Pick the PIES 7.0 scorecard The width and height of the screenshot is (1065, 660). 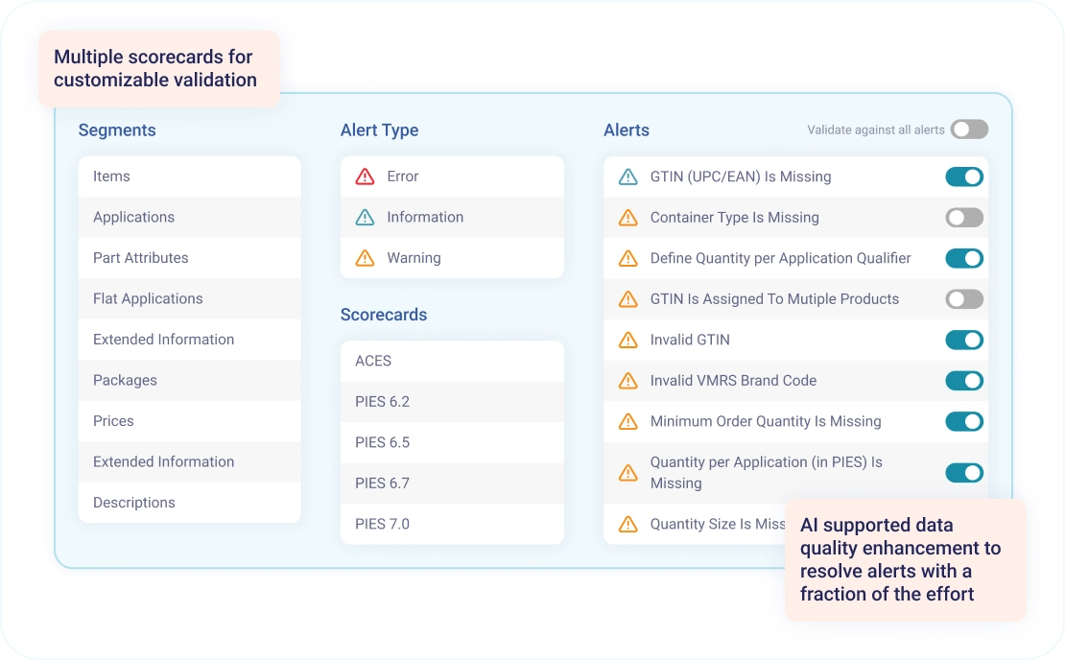(452, 524)
